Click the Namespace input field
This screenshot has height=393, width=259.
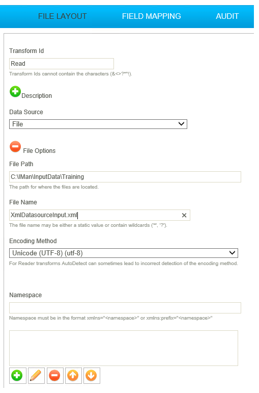(125, 308)
